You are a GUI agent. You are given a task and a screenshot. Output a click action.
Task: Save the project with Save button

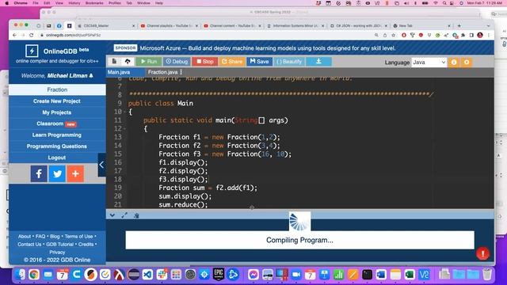pyautogui.click(x=259, y=62)
